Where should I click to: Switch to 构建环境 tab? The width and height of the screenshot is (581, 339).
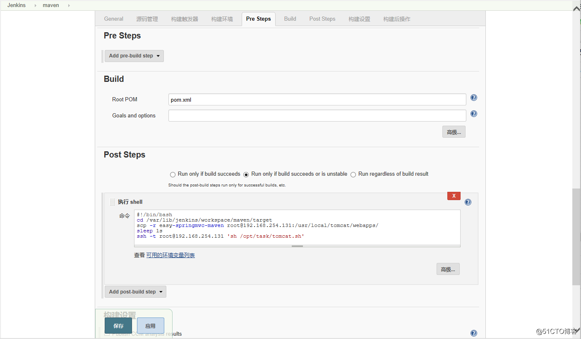[222, 19]
